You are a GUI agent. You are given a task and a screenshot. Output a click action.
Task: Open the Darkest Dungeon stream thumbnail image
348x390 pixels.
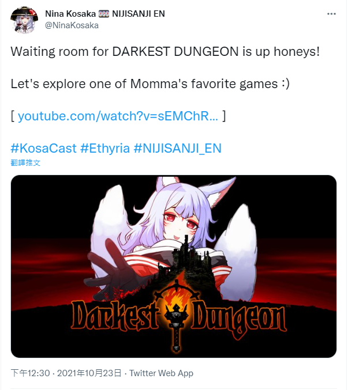coord(174,266)
